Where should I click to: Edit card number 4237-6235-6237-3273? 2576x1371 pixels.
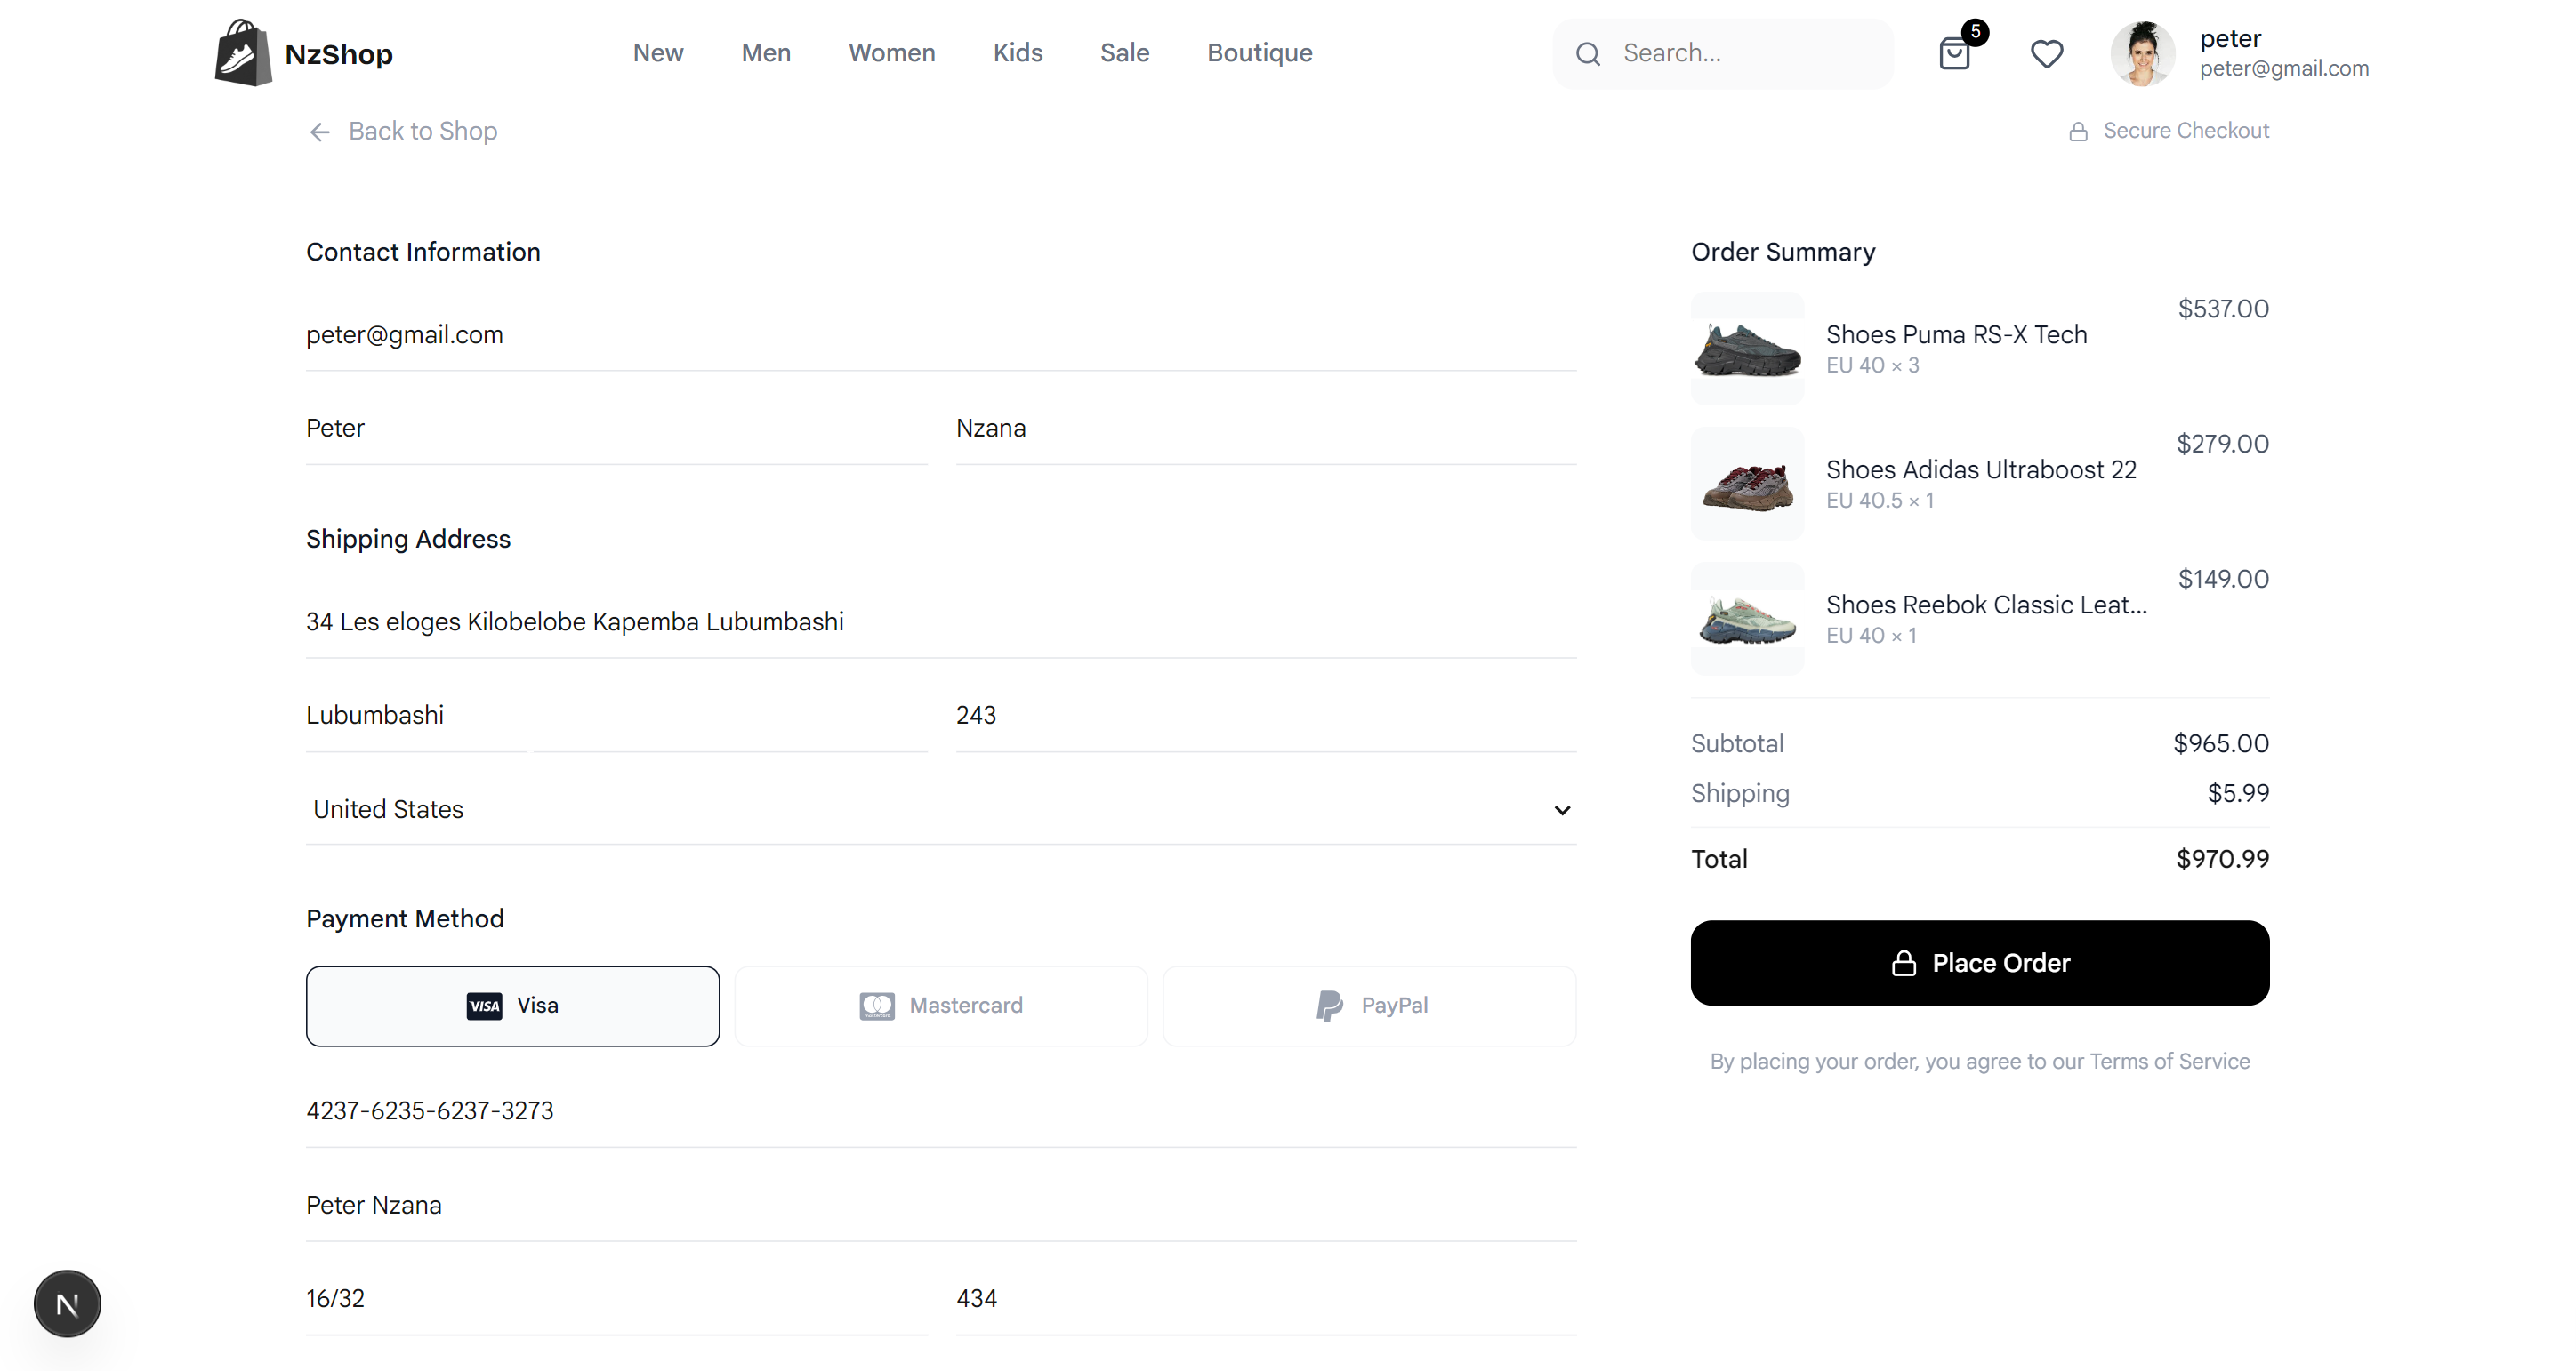(941, 1111)
